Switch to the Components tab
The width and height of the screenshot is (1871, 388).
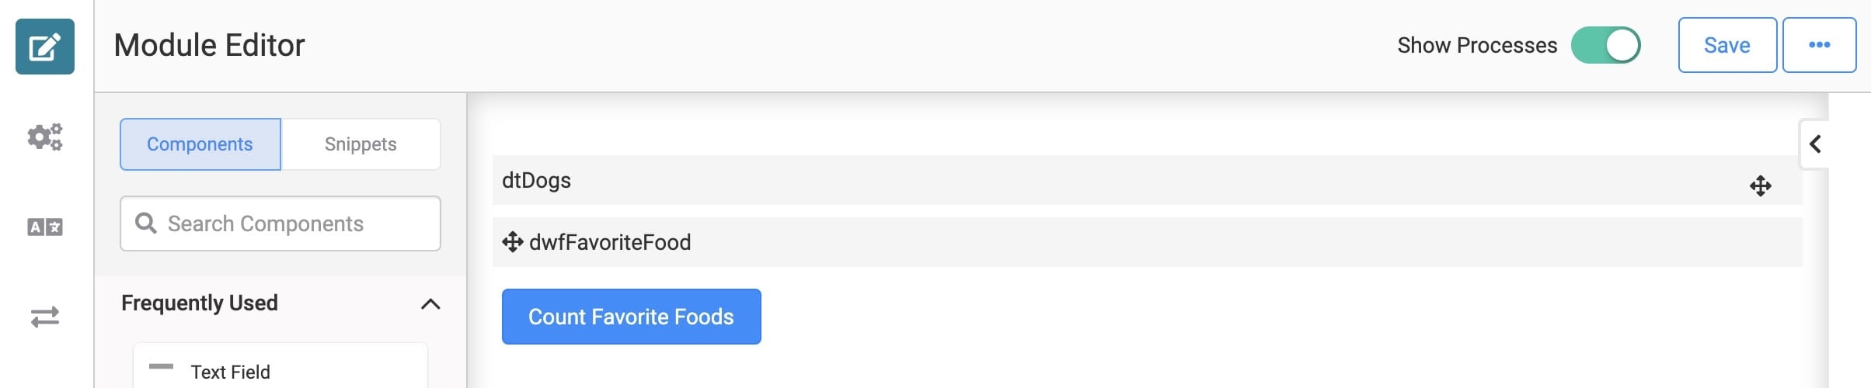(200, 144)
